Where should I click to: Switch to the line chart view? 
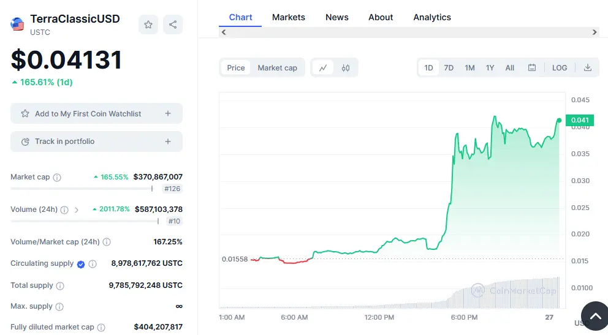coord(323,68)
